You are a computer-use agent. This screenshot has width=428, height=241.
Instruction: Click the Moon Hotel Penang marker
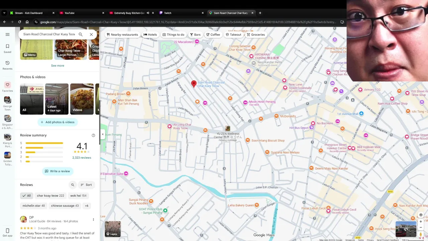245,102
